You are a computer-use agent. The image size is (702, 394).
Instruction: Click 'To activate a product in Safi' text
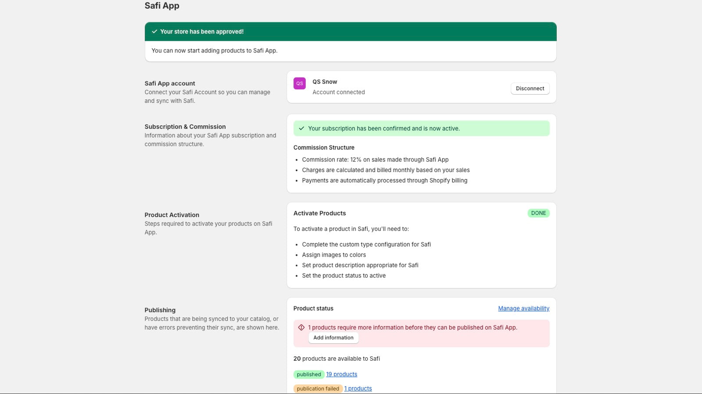351,229
